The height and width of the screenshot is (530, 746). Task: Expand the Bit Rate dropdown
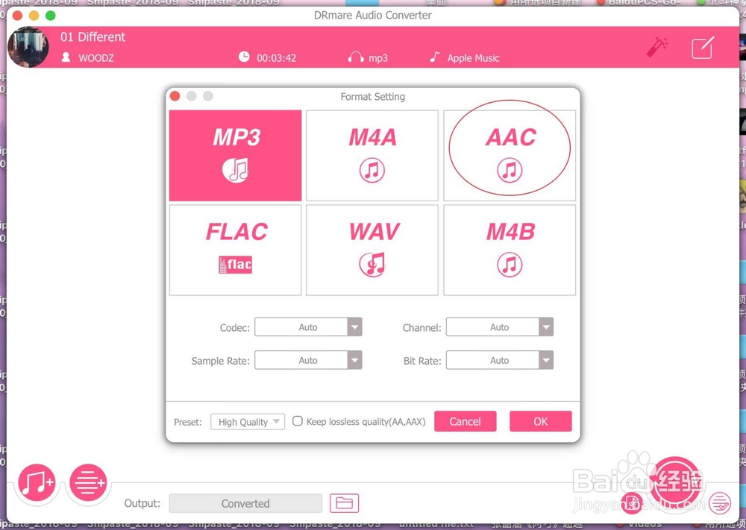coord(500,360)
